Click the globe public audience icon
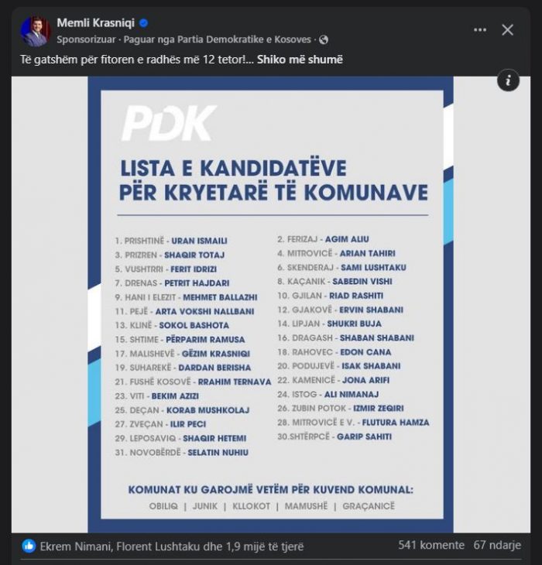Image resolution: width=542 pixels, height=565 pixels. click(324, 39)
